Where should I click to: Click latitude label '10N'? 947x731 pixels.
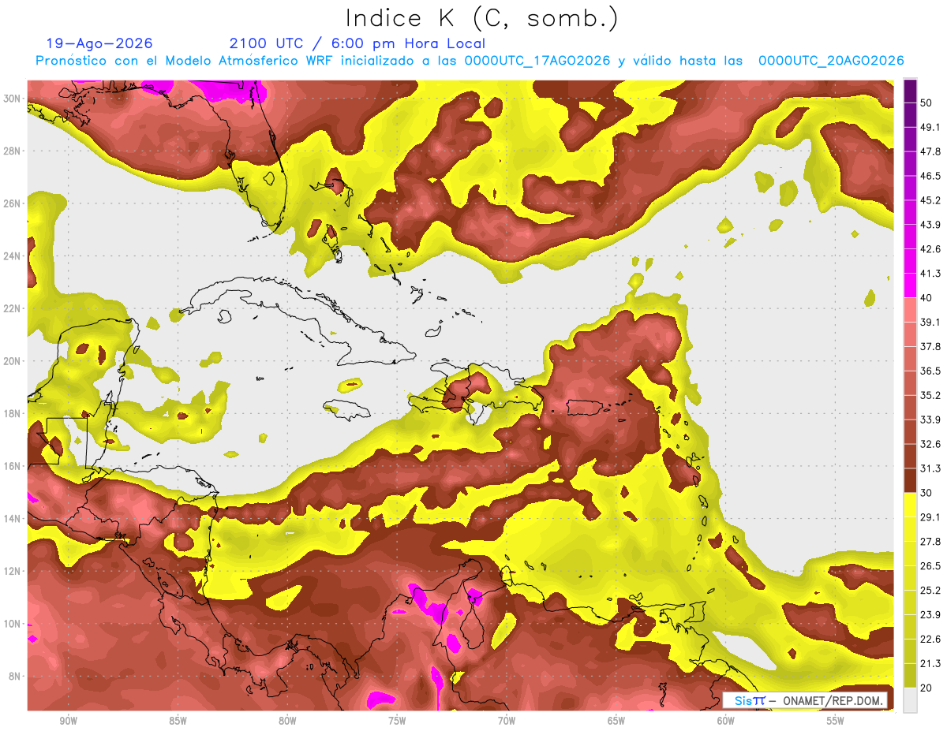(13, 624)
